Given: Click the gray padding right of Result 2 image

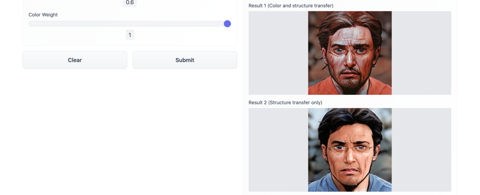Looking at the screenshot, I should pos(421,150).
